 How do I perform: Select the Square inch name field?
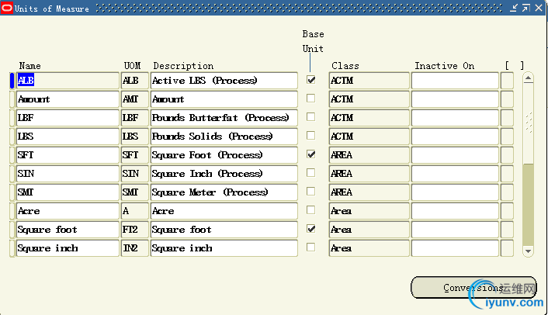pyautogui.click(x=68, y=248)
